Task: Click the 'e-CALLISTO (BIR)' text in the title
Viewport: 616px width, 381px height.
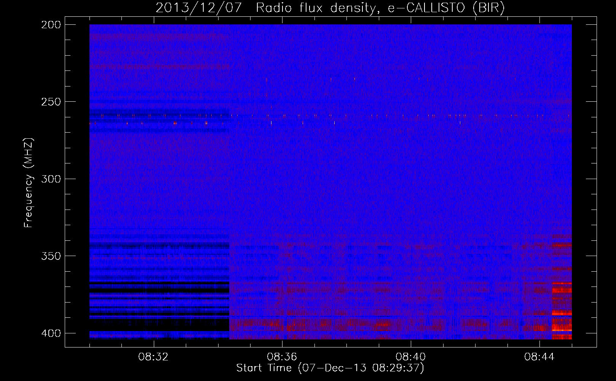Action: pos(446,8)
